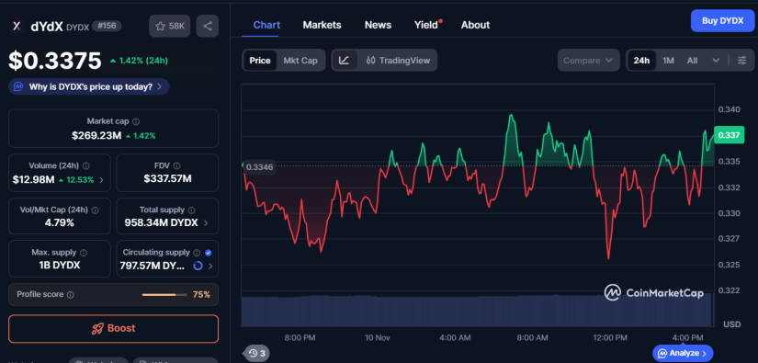This screenshot has height=363, width=758.
Task: Click the Profile score info icon
Action: 70,294
